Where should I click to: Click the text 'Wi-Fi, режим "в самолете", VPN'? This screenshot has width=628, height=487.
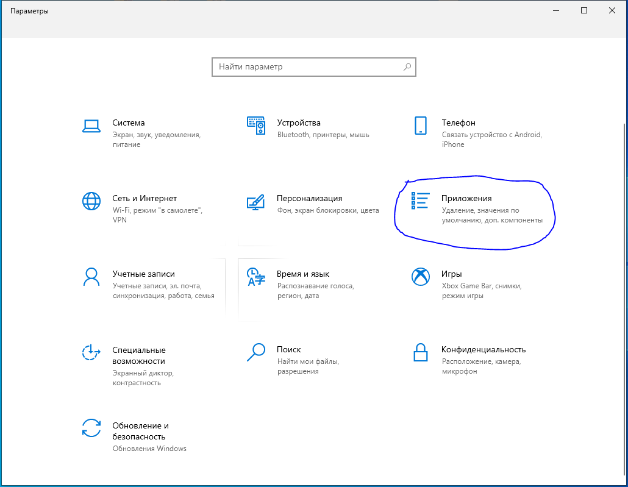pyautogui.click(x=157, y=215)
